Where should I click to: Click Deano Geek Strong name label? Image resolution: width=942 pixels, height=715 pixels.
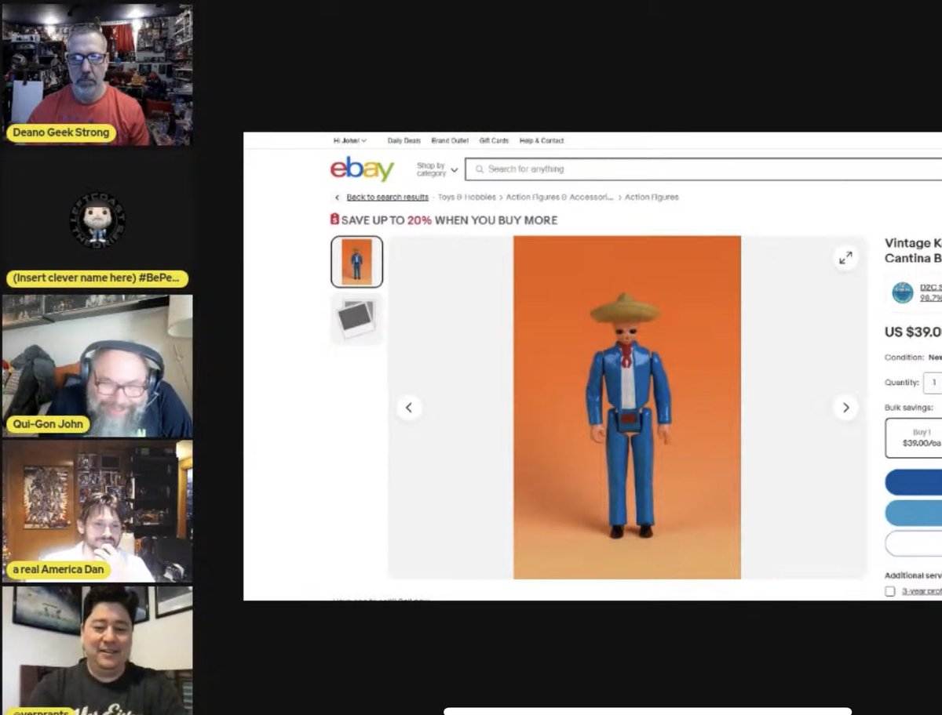pyautogui.click(x=61, y=132)
